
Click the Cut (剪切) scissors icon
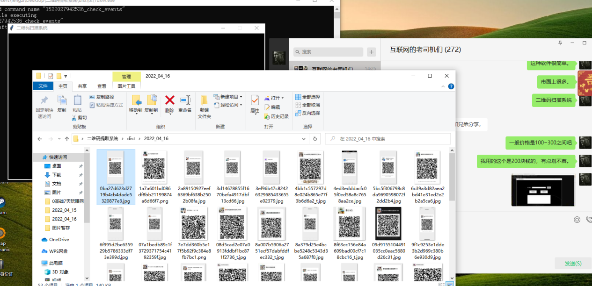tap(75, 117)
